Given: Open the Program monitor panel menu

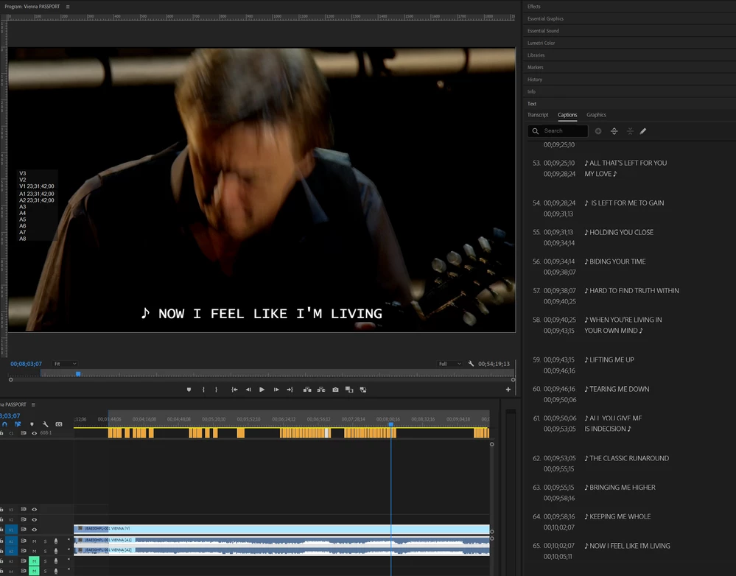Looking at the screenshot, I should click(x=68, y=7).
